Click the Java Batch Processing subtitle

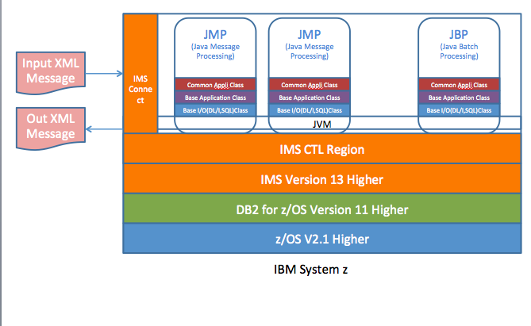click(459, 51)
